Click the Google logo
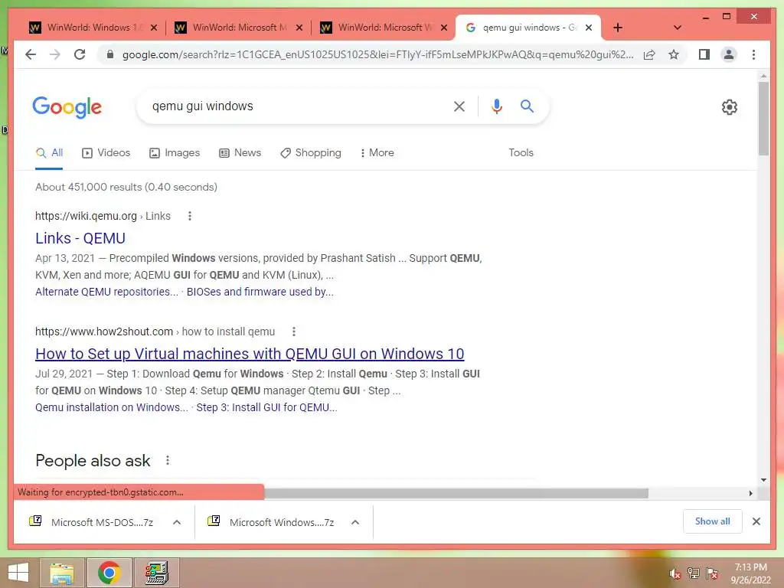This screenshot has width=784, height=588. [x=67, y=107]
